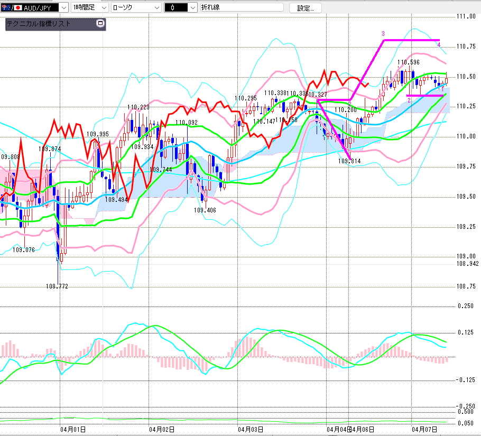
Task: Click the 109.814 low price label
Action: pos(349,161)
